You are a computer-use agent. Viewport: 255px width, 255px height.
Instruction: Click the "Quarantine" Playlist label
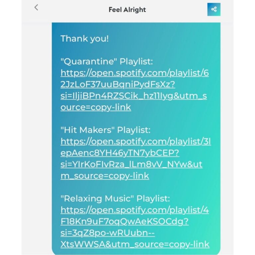[x=107, y=61]
